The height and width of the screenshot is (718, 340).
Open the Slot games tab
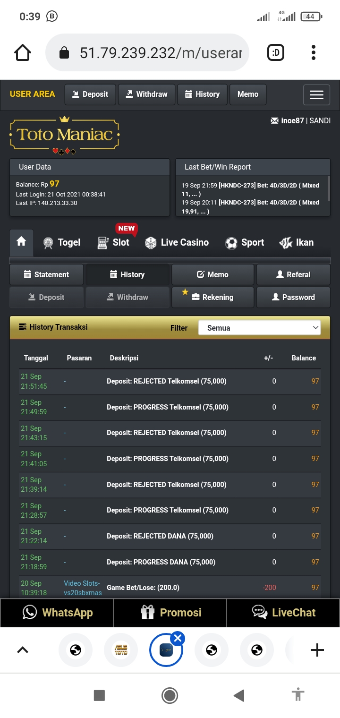pyautogui.click(x=113, y=243)
